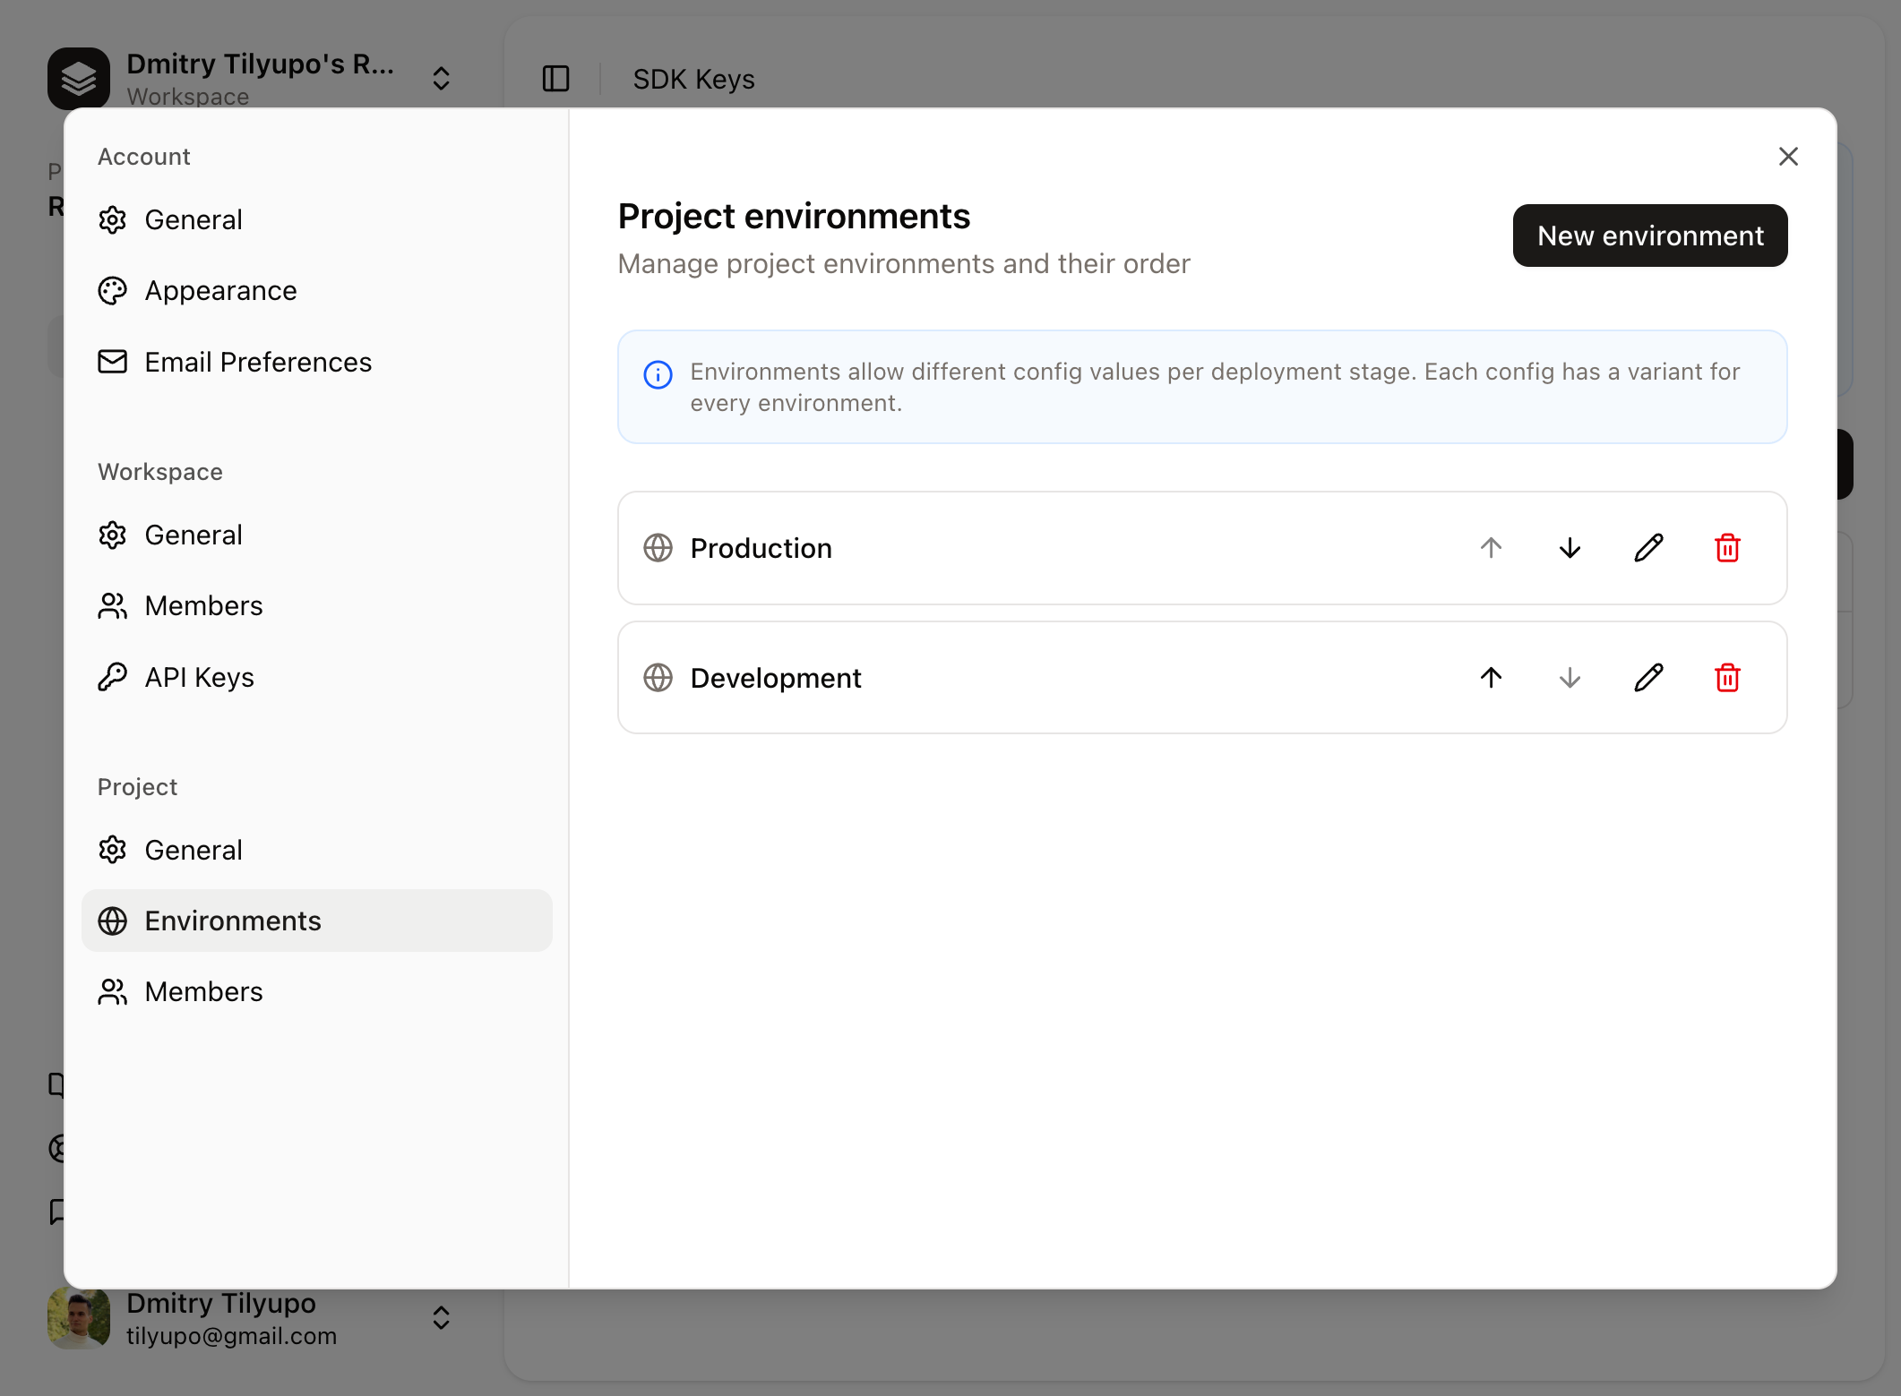Screen dimensions: 1901x1396
Task: Open Email Preferences
Action: pos(258,362)
